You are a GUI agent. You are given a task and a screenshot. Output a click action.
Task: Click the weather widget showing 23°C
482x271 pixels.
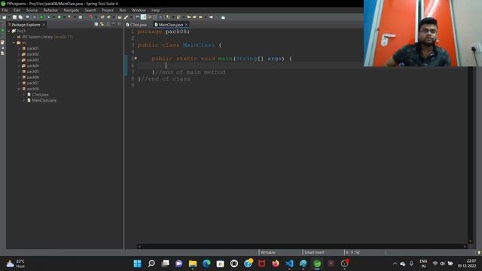(x=15, y=263)
